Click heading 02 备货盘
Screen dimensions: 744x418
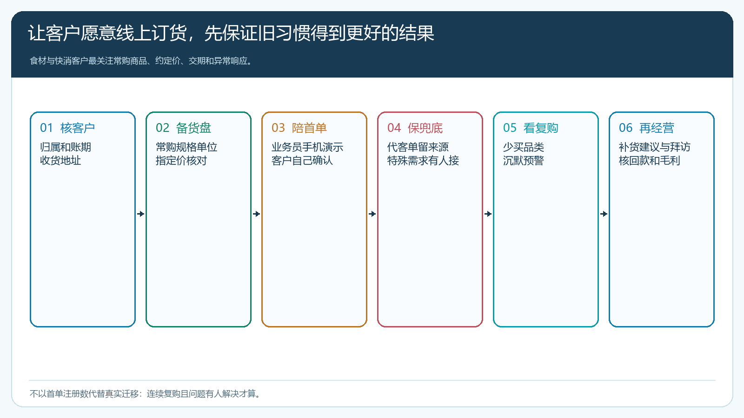(183, 128)
